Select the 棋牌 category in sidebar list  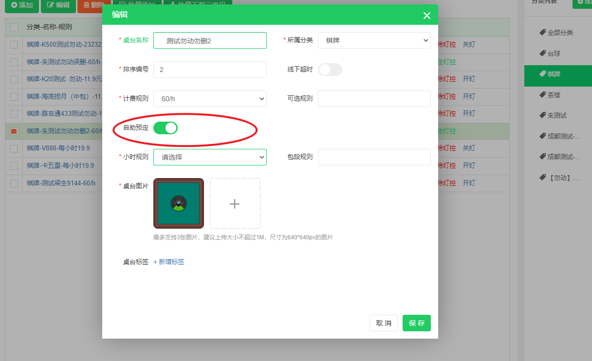[x=554, y=74]
